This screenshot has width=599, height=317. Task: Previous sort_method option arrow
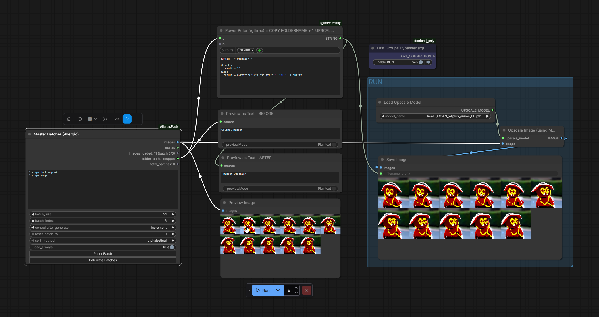pos(32,241)
